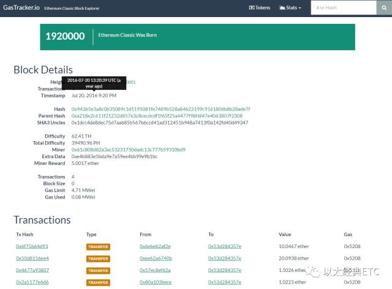Click the 'Value' column header
The image size is (392, 289).
coord(285,235)
